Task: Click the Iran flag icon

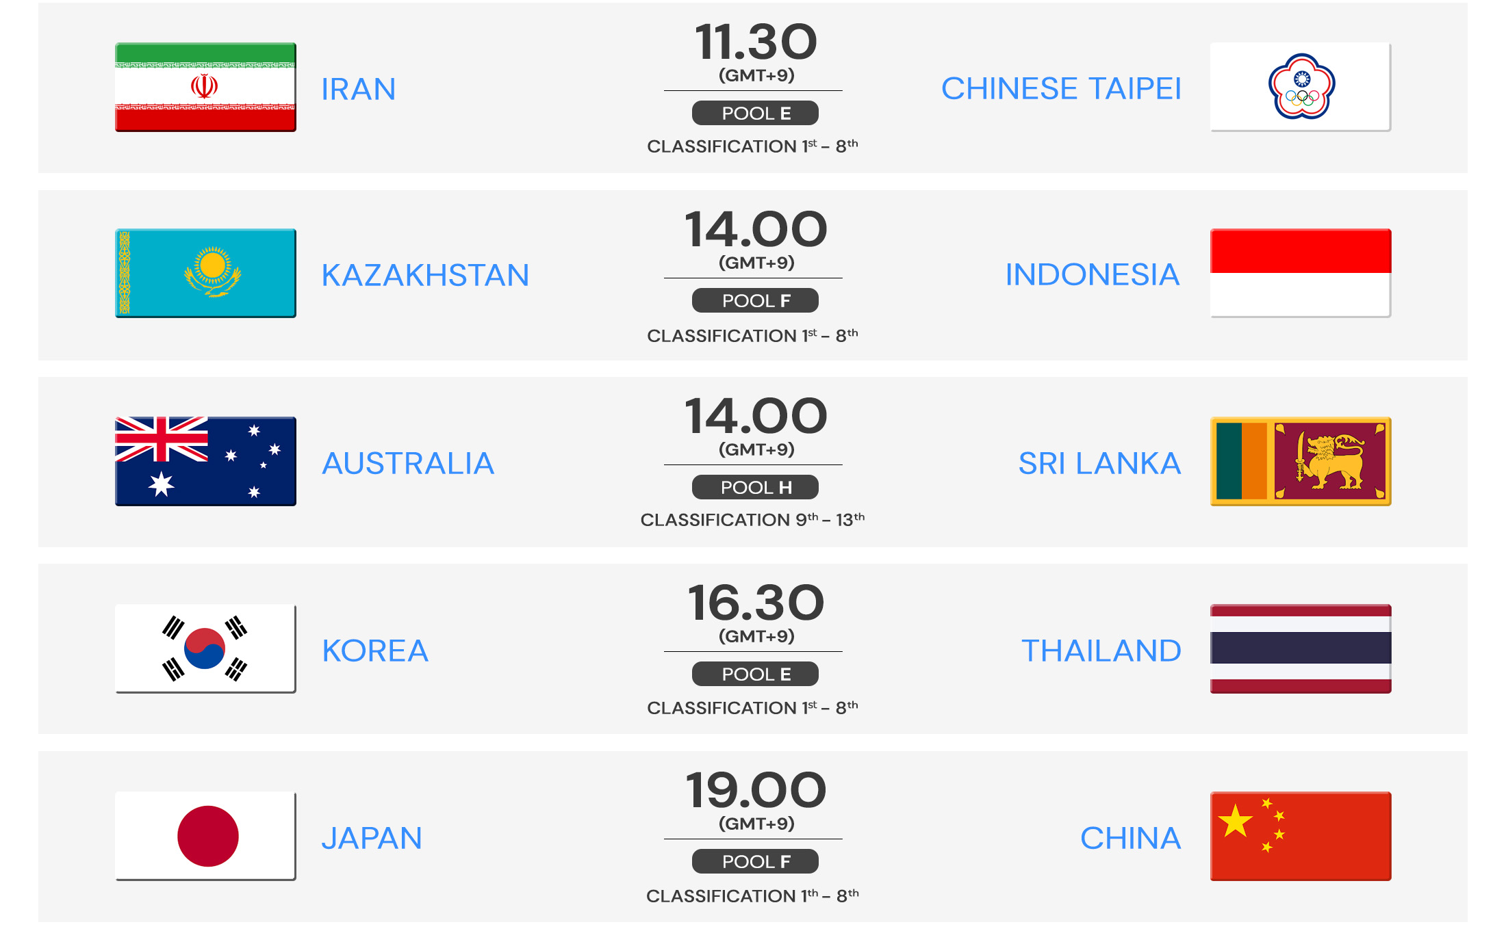Action: (x=205, y=87)
